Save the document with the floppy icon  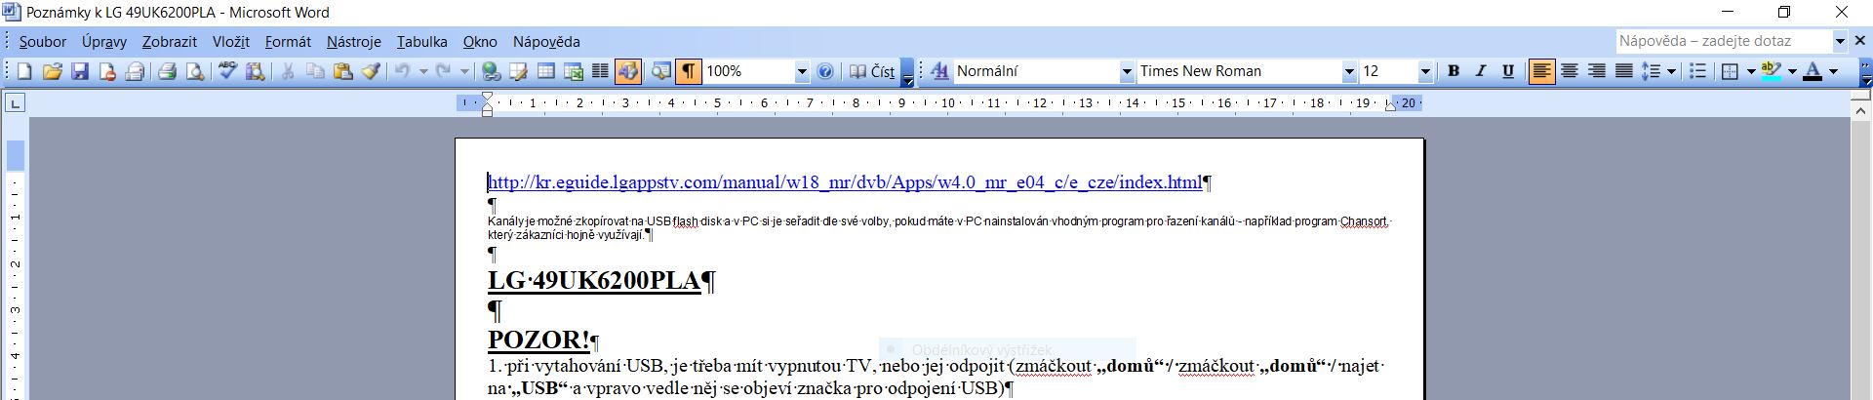(x=80, y=71)
